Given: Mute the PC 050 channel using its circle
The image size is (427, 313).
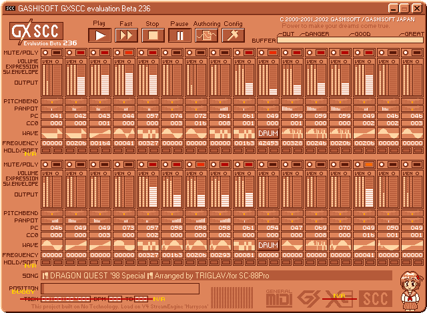Looking at the screenshot, I should (x=382, y=164).
